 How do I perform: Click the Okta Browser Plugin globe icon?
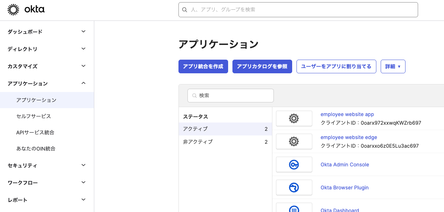tap(294, 187)
